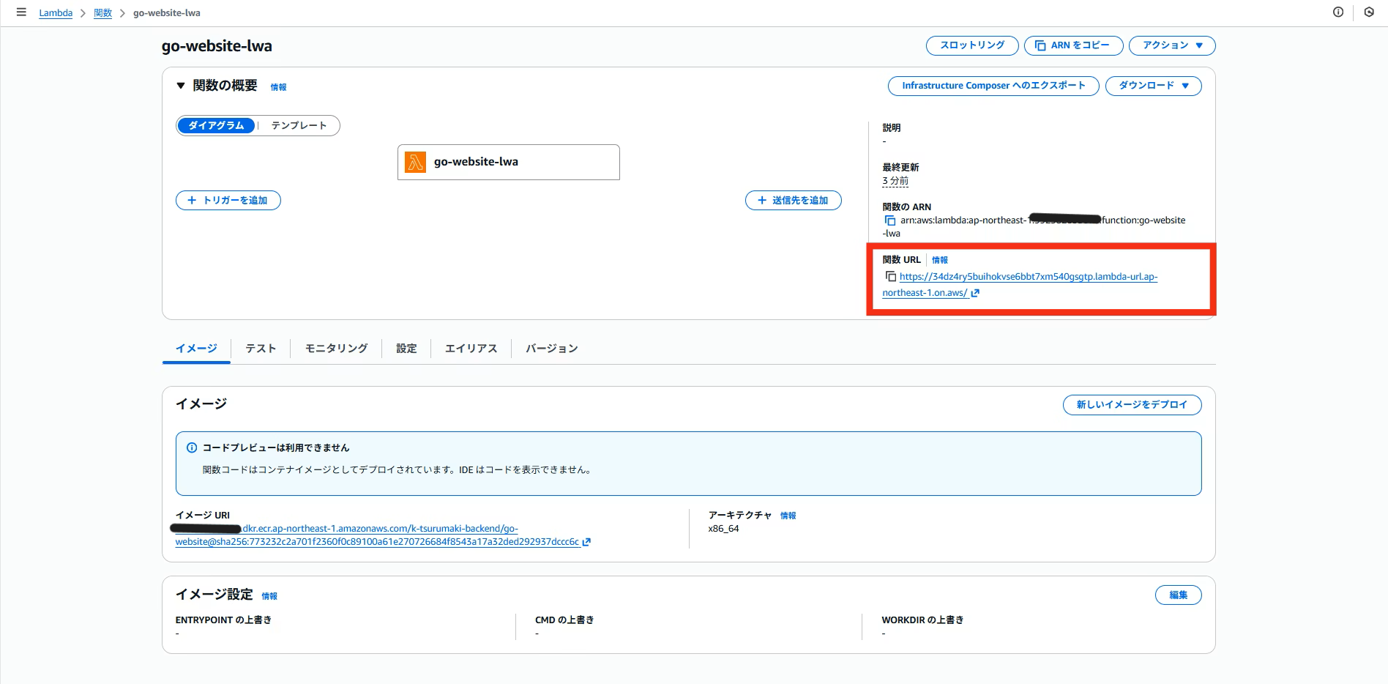Image resolution: width=1388 pixels, height=684 pixels.
Task: Click トリガーを追加 button
Action: [228, 200]
